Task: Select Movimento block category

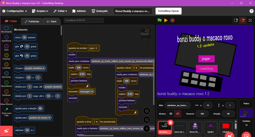Action: (x=6, y=29)
